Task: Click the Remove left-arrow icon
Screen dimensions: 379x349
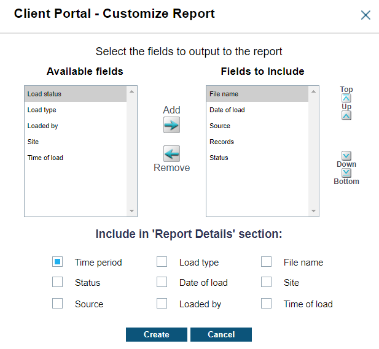Action: 171,153
